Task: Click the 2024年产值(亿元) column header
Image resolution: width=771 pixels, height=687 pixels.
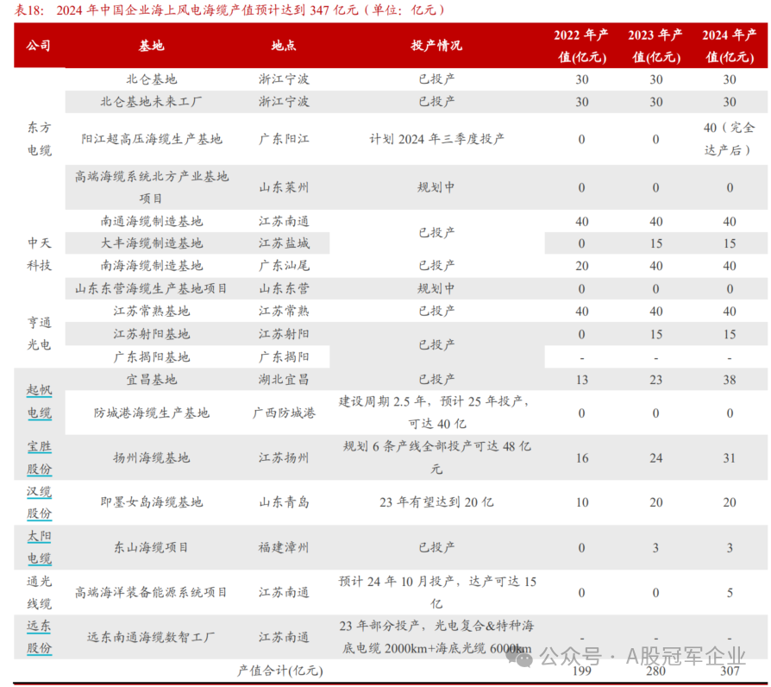Action: pos(730,46)
